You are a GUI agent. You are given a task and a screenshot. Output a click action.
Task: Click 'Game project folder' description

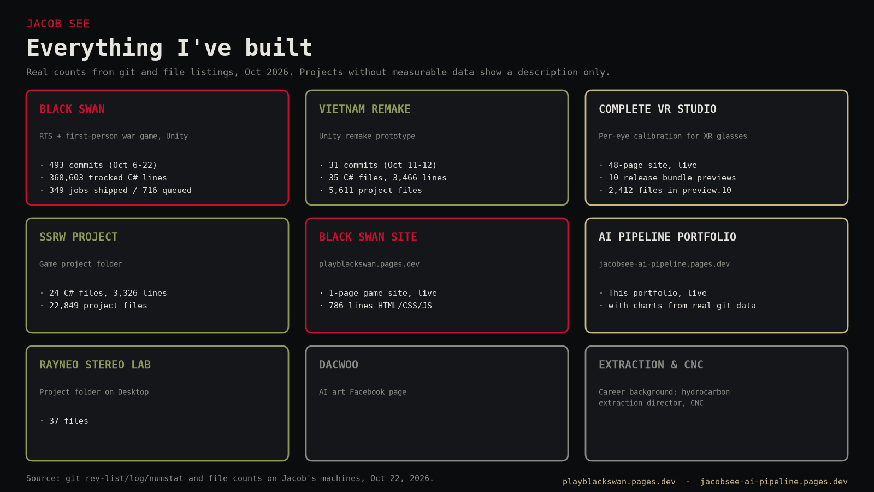coord(81,264)
